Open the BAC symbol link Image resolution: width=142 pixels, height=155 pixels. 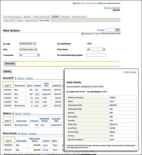37,106
